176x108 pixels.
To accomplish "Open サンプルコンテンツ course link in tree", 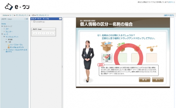I will pyautogui.click(x=12, y=37).
